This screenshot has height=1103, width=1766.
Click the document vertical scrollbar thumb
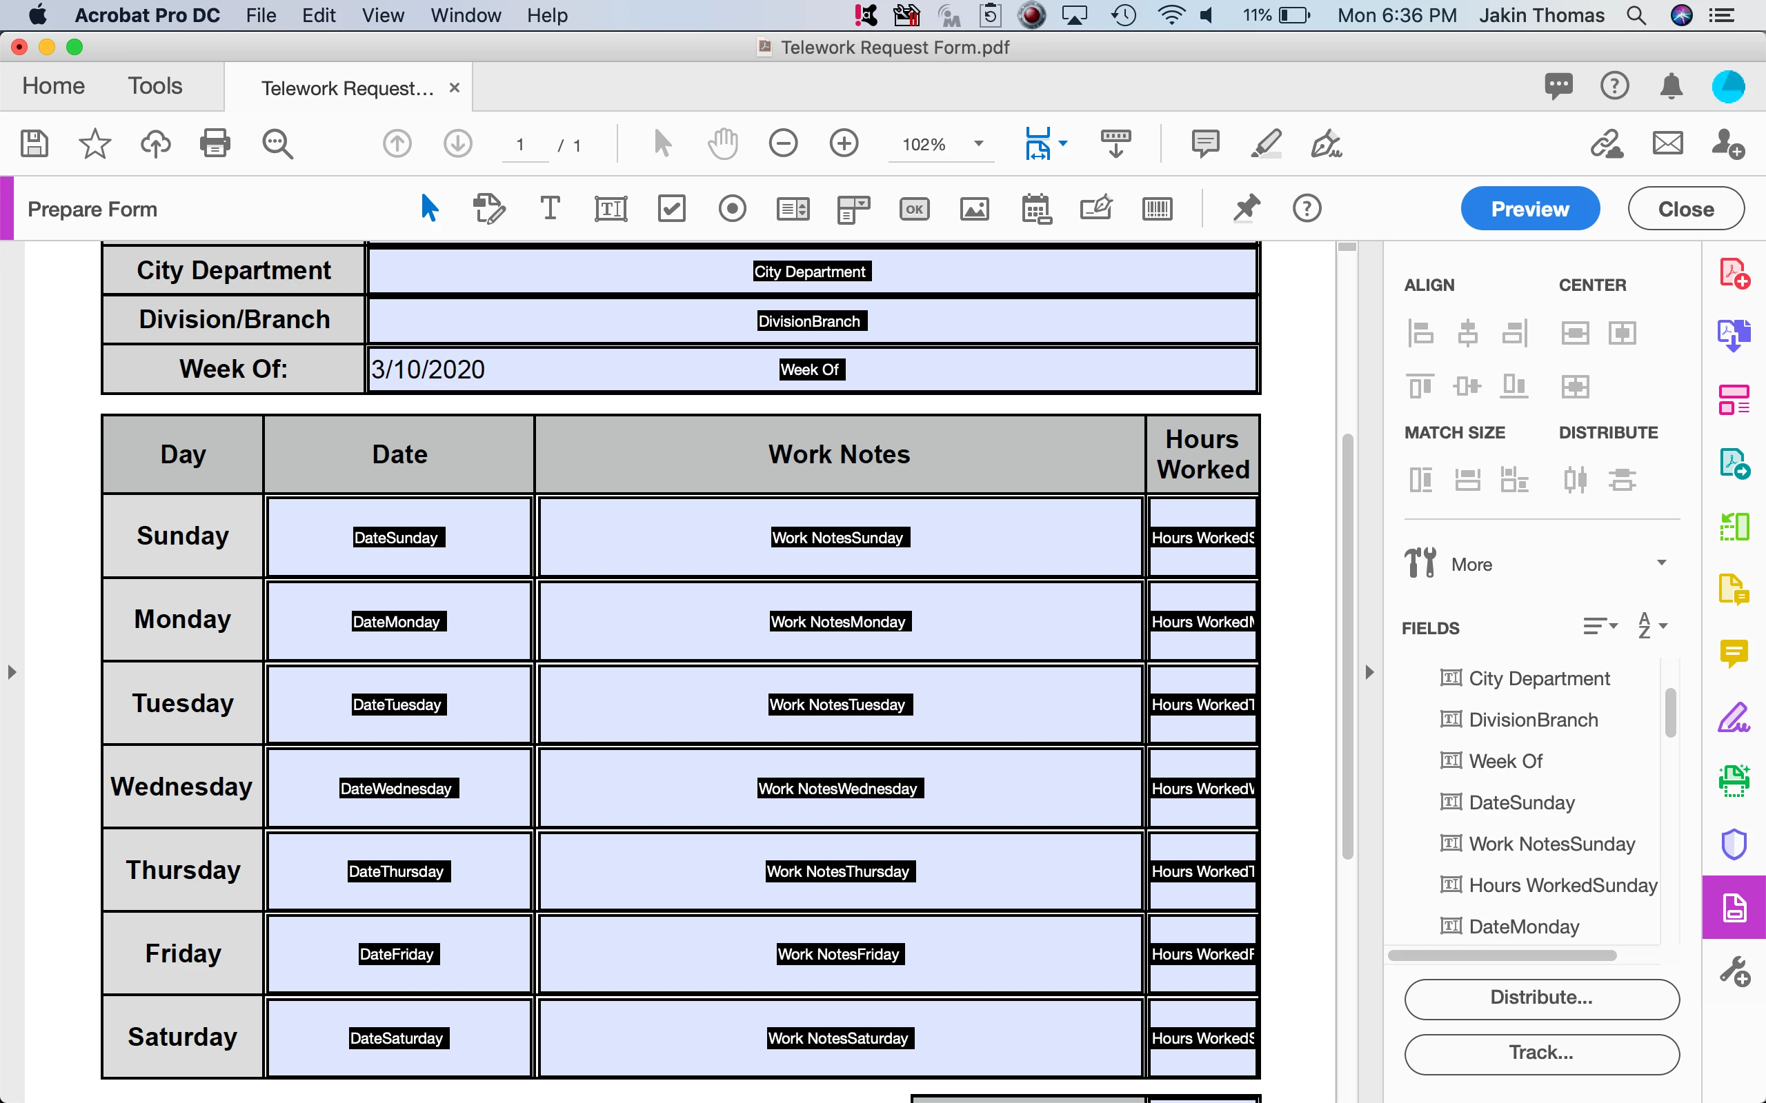[1347, 646]
